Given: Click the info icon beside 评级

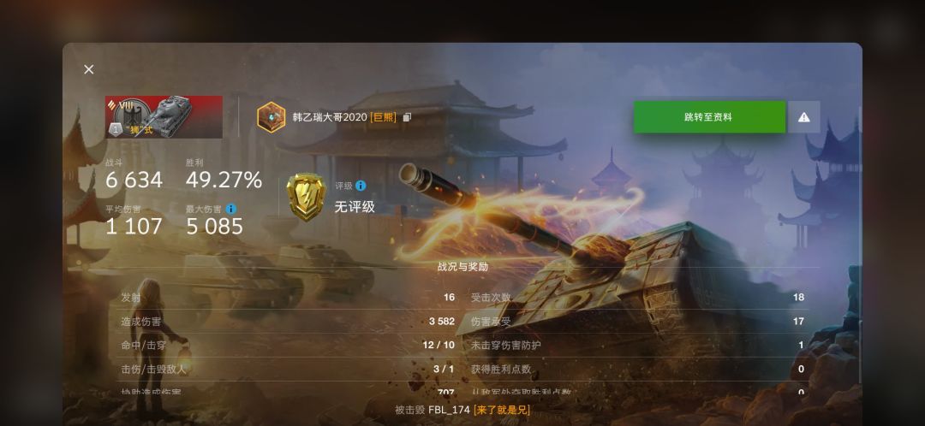Looking at the screenshot, I should [x=361, y=186].
